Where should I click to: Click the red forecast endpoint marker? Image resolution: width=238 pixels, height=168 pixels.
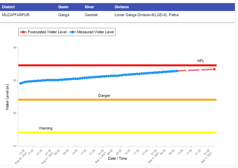tap(214, 69)
